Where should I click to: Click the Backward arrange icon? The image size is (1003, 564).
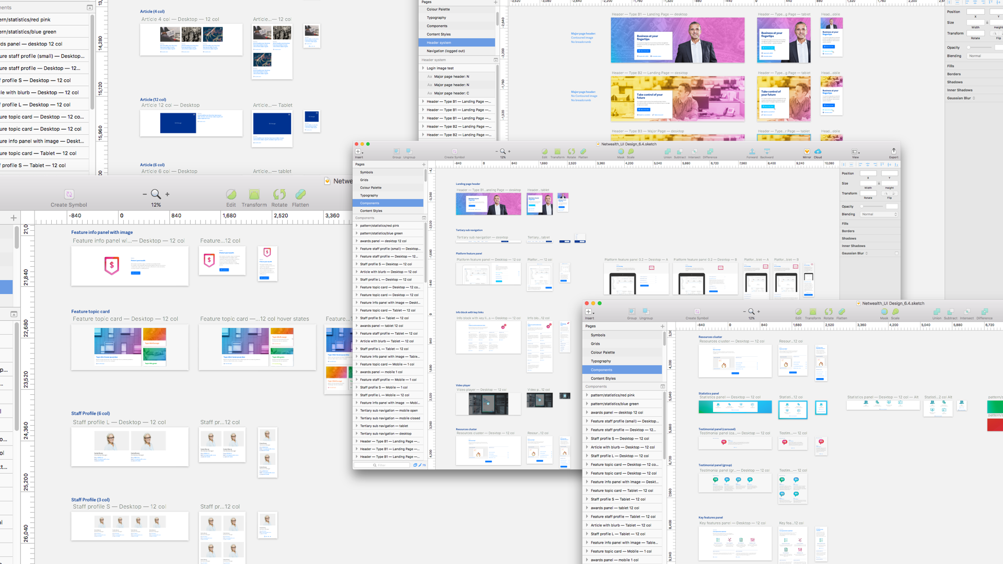[766, 151]
